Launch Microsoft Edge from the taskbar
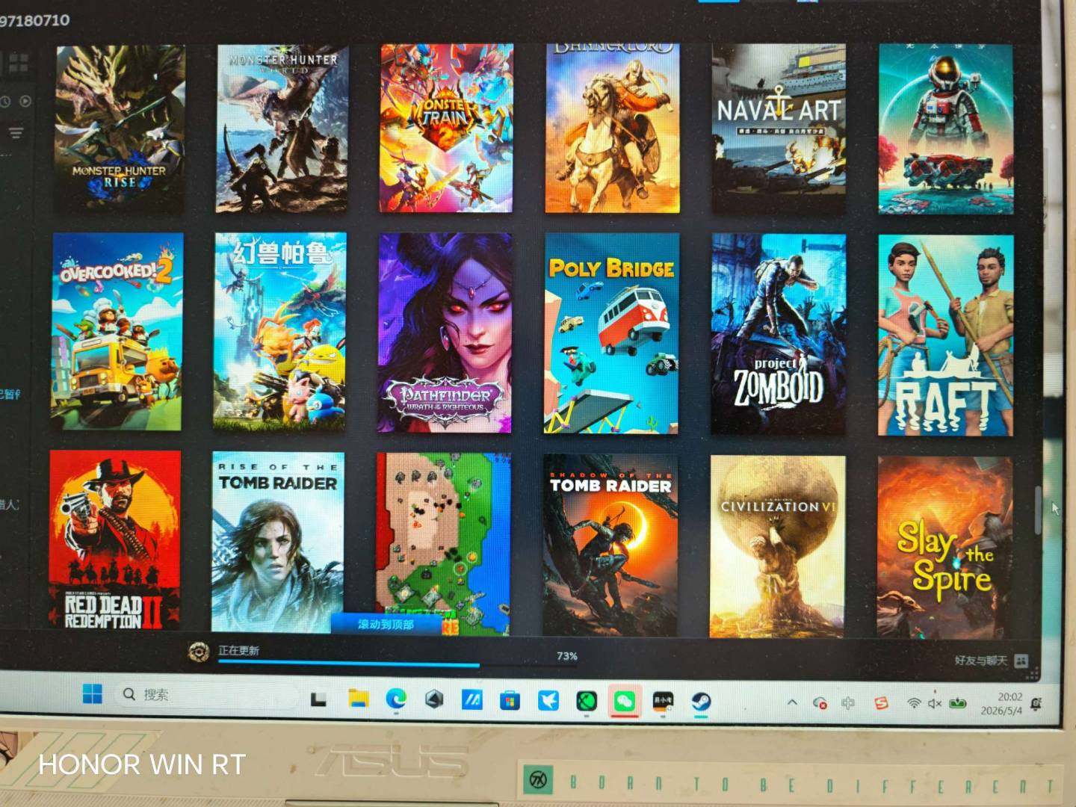 coord(396,699)
